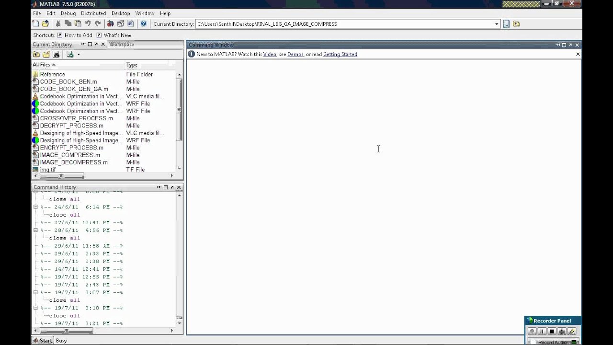Click the Cut scissors icon

(58, 23)
